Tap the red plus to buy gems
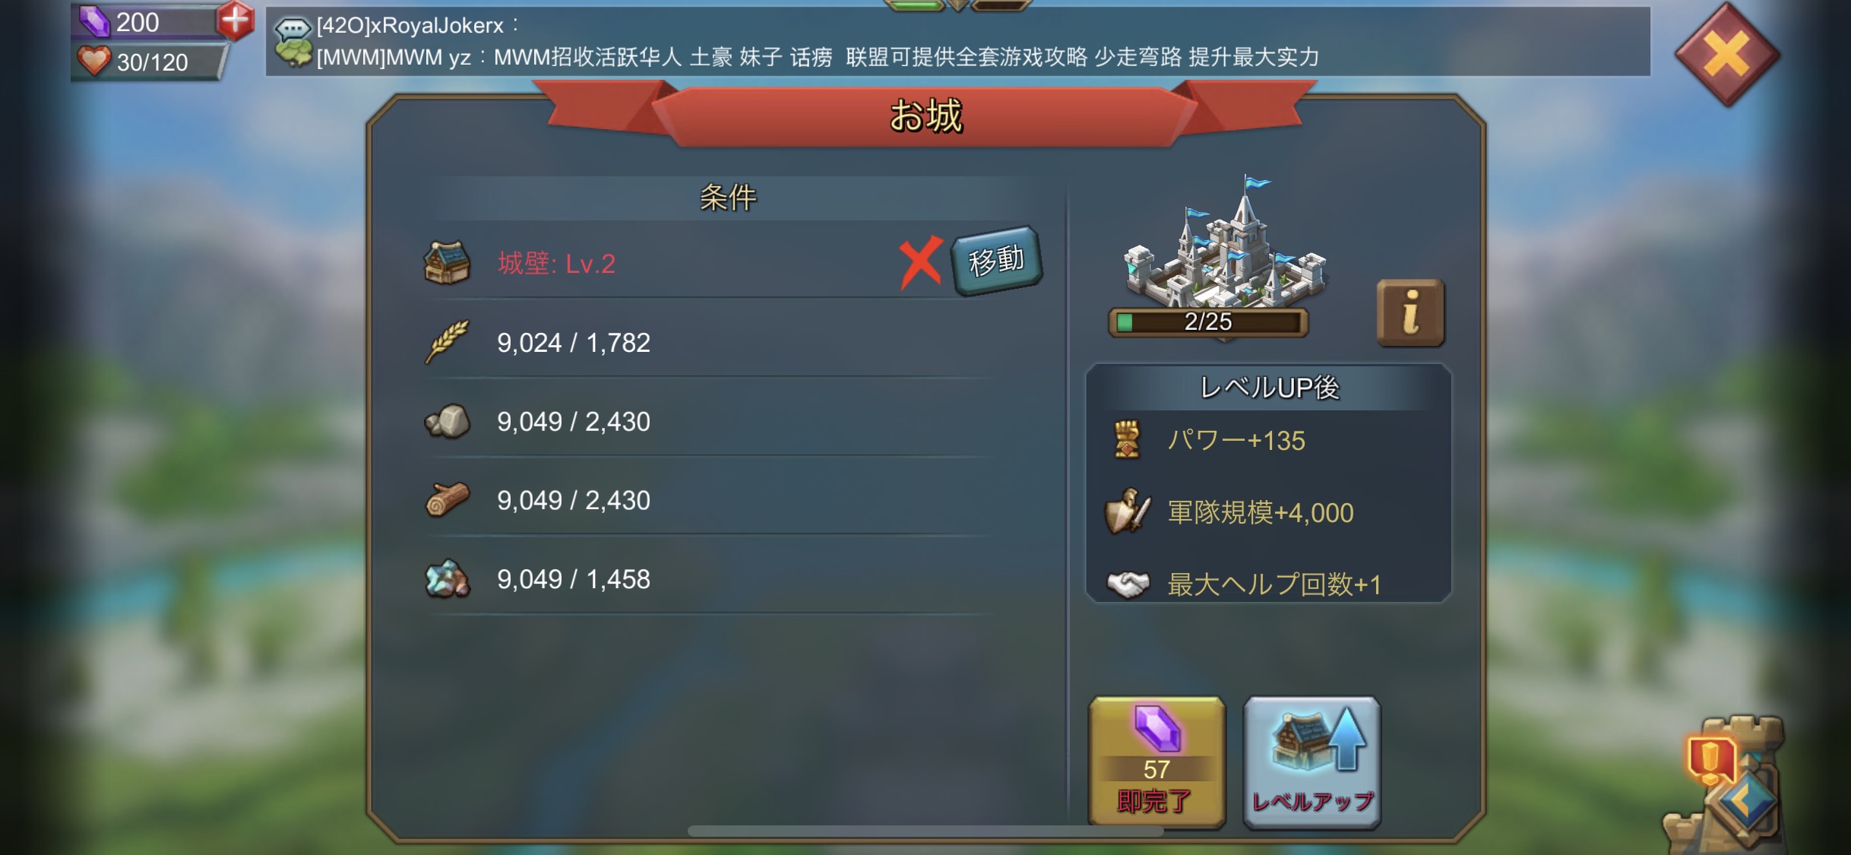Viewport: 1851px width, 855px height. (236, 21)
